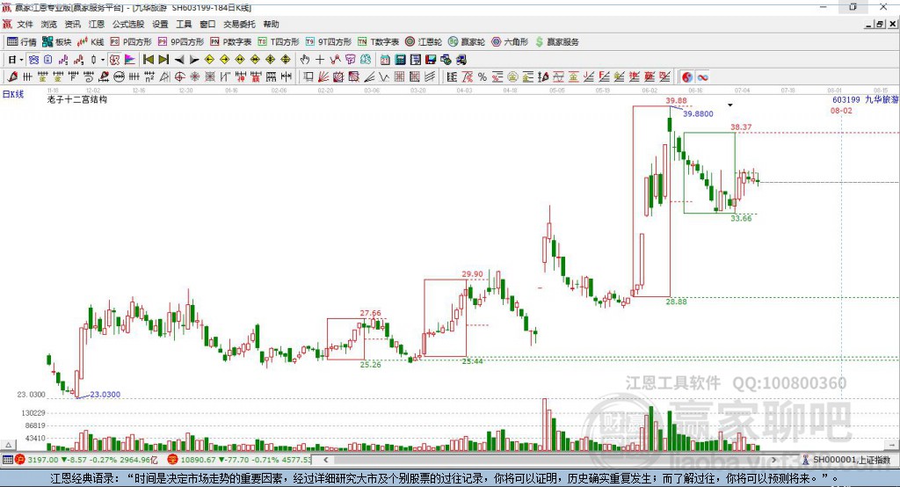This screenshot has height=487, width=900.
Task: Click the up arrow at volume pane corner
Action: 8,445
